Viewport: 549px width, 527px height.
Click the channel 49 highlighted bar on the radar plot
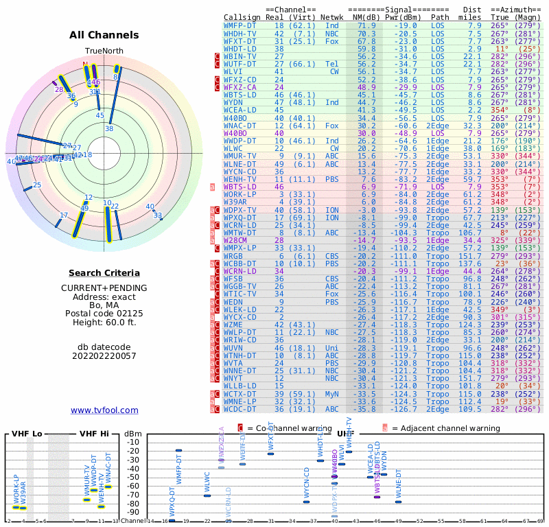click(80, 219)
